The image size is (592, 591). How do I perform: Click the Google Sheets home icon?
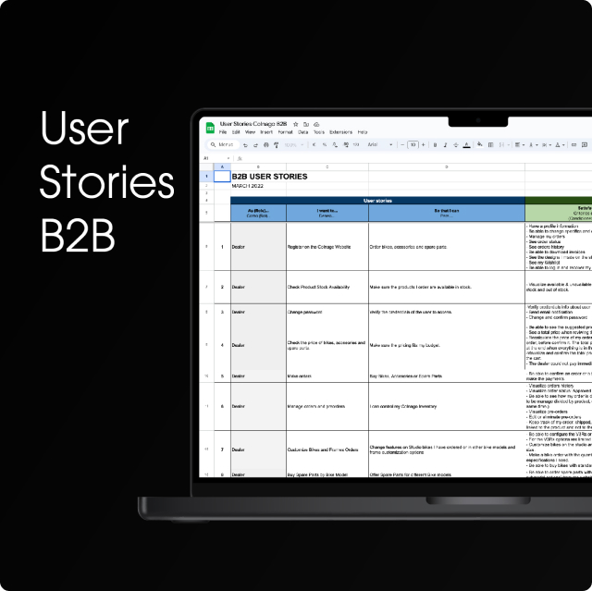tap(209, 128)
